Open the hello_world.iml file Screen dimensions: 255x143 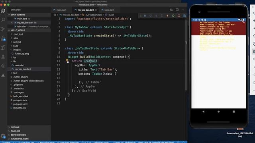[x=29, y=96]
